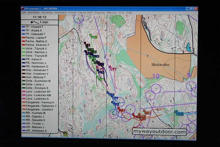
Task: Click the pink LY1 runner marker
Action: pos(110,67)
